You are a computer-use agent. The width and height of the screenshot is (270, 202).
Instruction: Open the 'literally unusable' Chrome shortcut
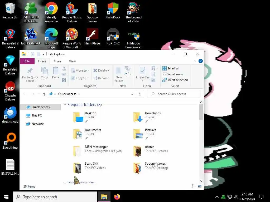(51, 13)
